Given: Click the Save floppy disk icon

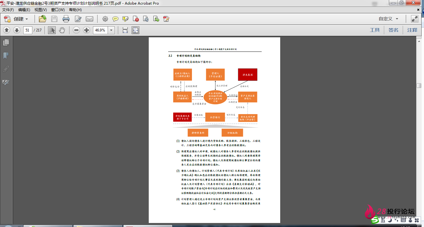Looking at the screenshot, I should tap(54, 19).
